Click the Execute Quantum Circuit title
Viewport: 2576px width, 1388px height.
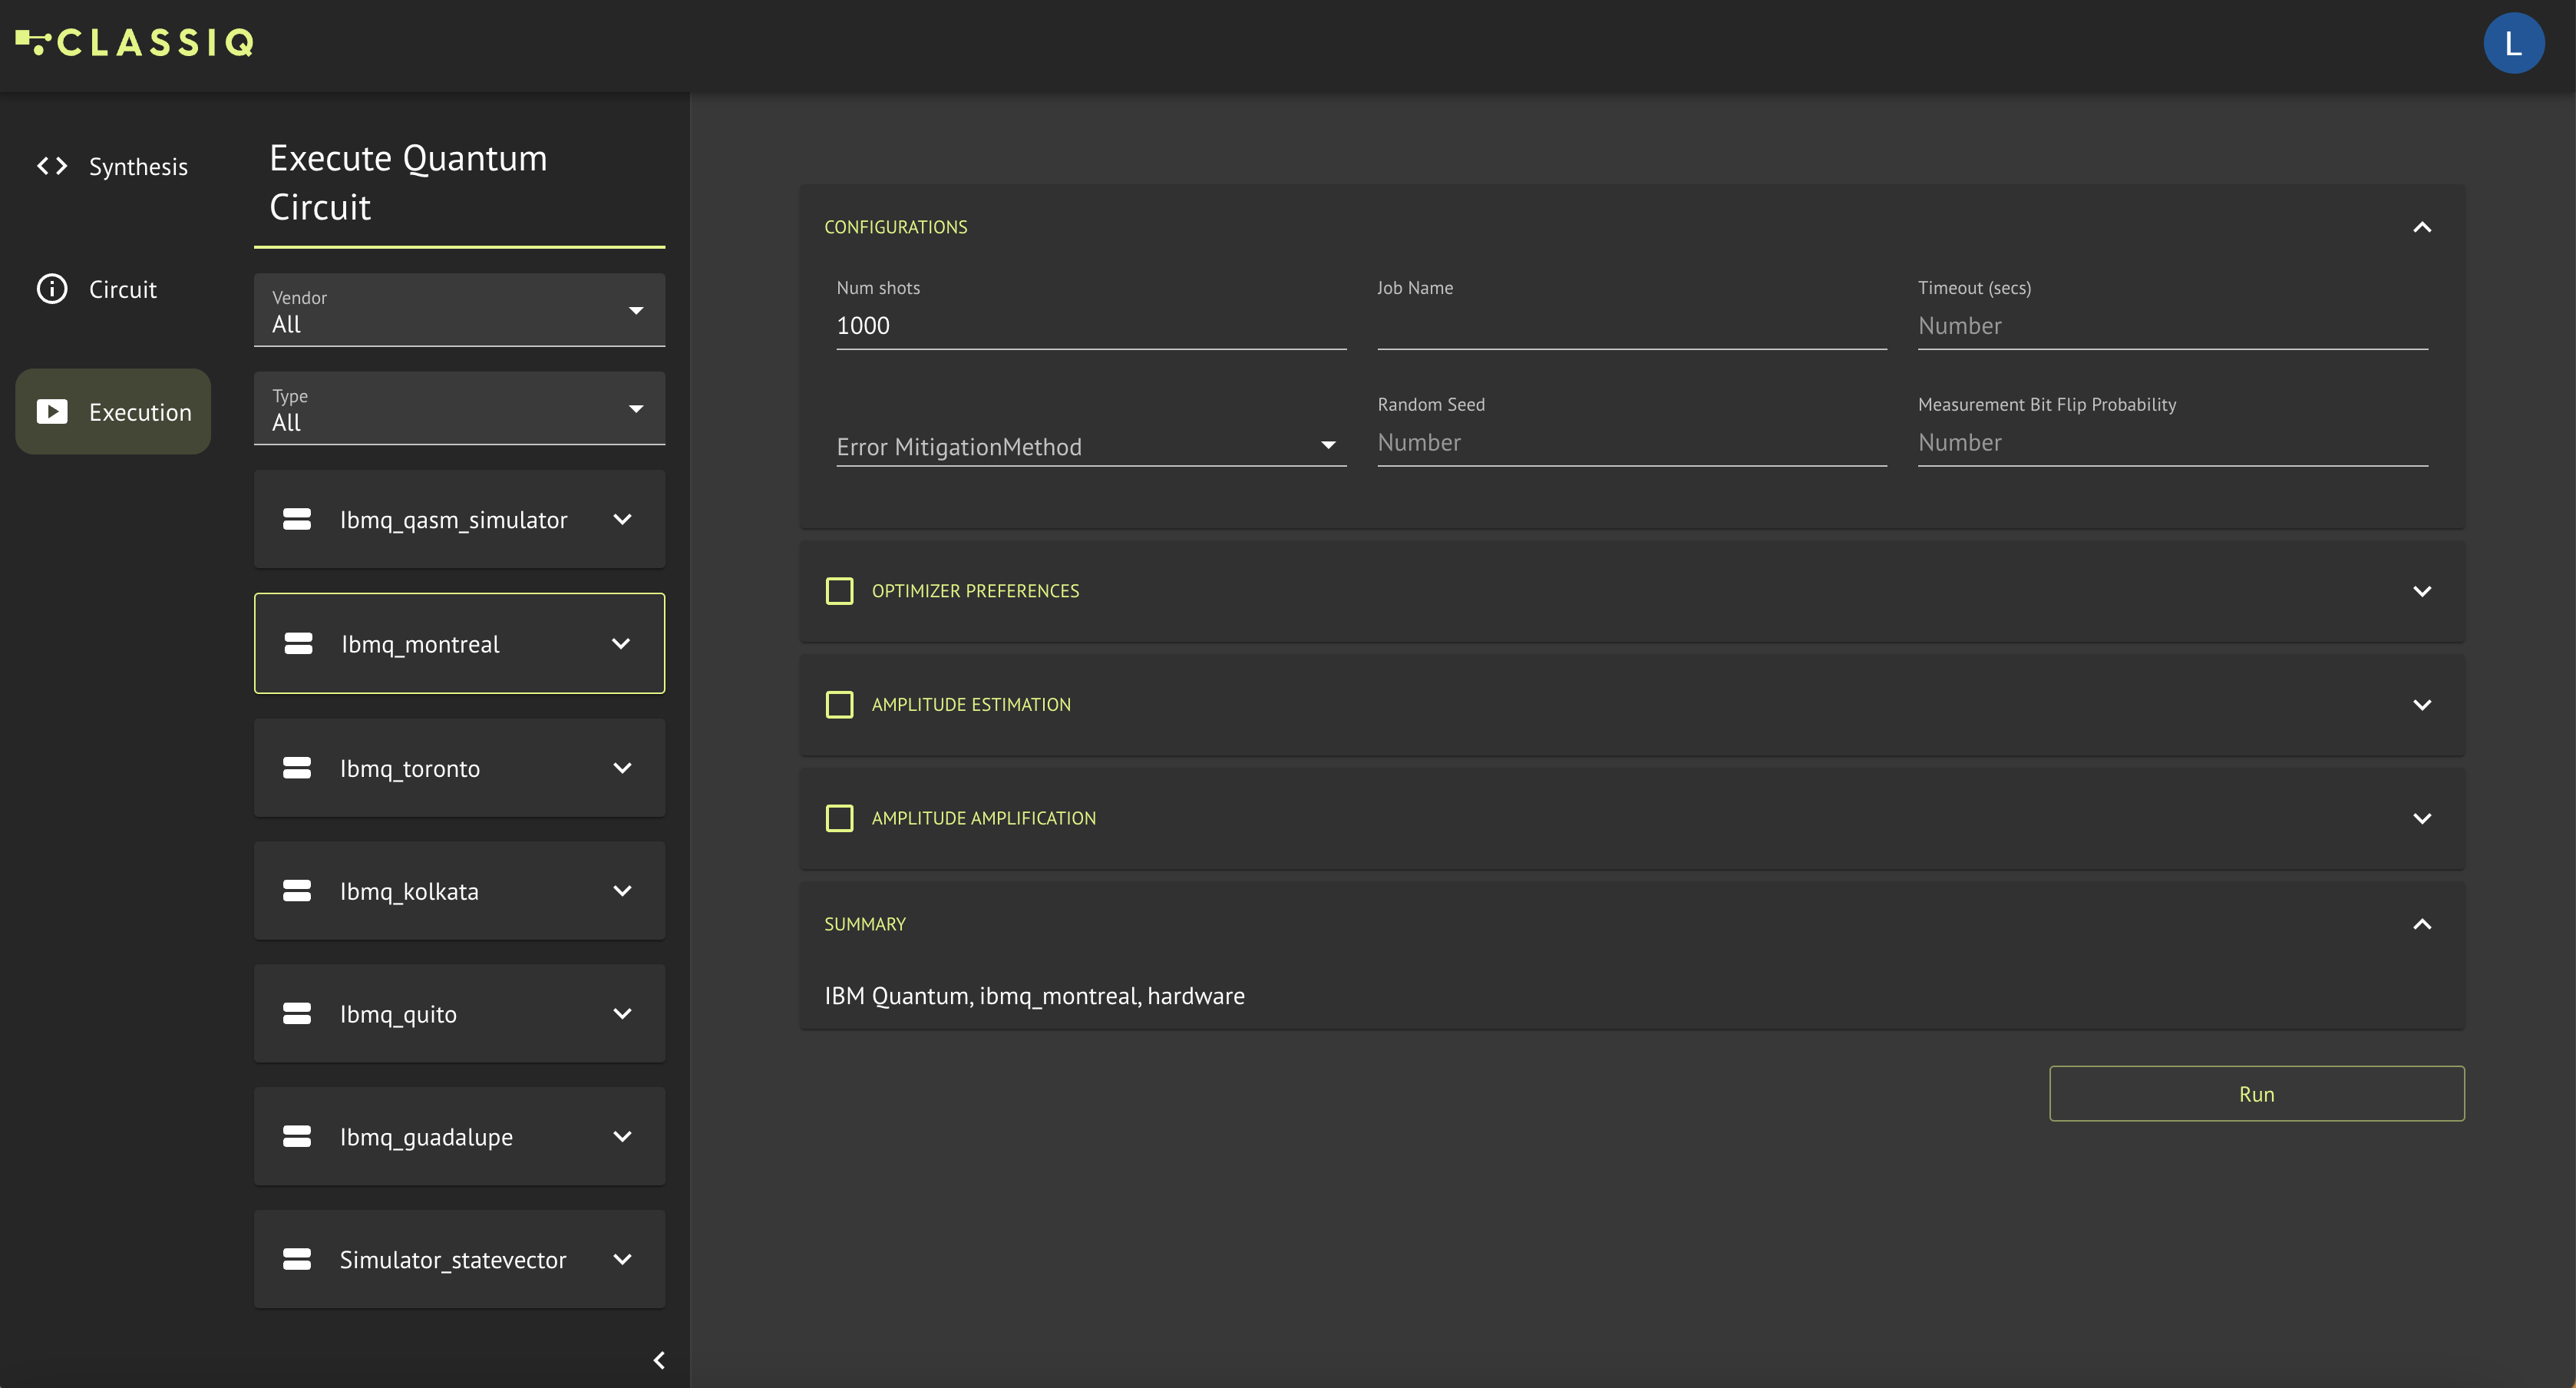point(408,182)
